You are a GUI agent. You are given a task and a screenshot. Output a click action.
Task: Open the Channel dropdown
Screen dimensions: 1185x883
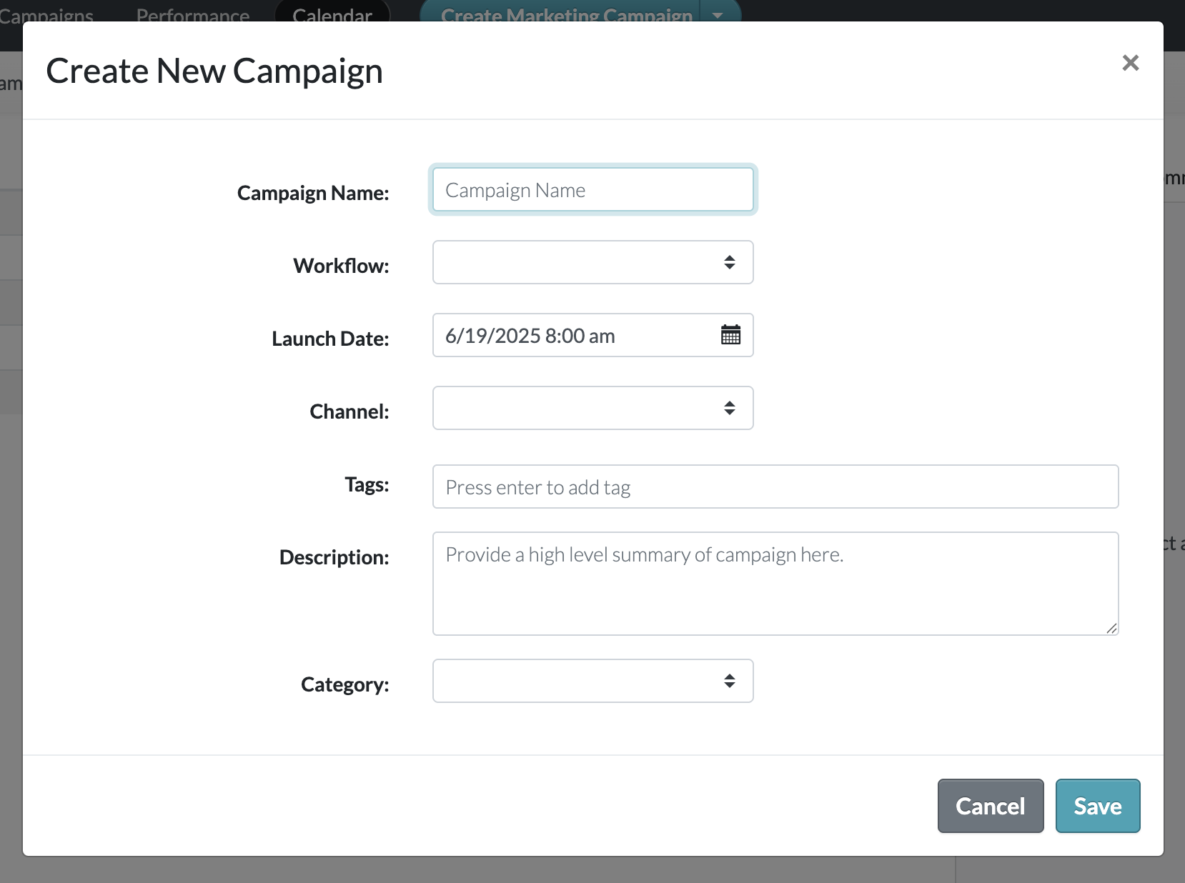(x=592, y=408)
